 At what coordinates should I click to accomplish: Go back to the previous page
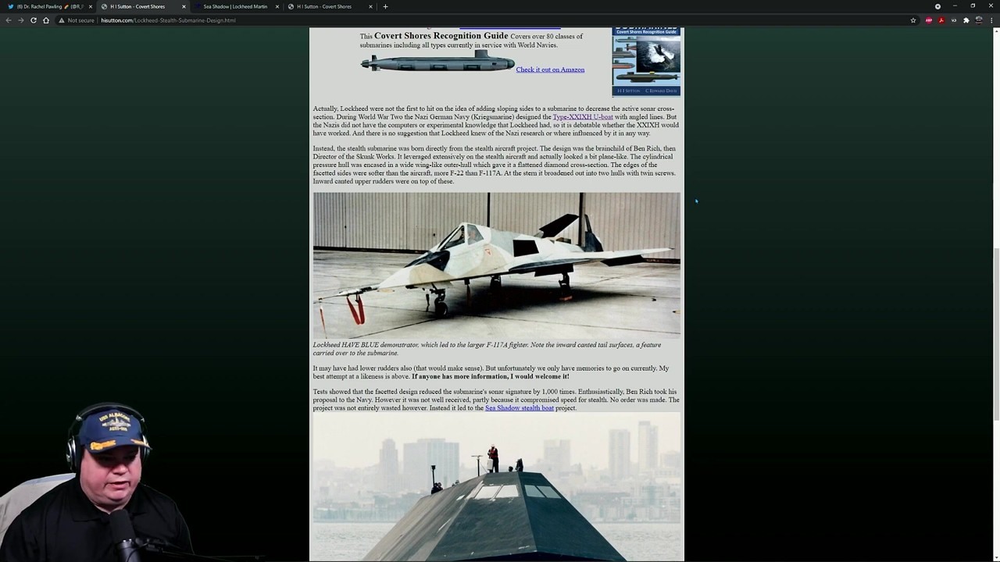[9, 20]
